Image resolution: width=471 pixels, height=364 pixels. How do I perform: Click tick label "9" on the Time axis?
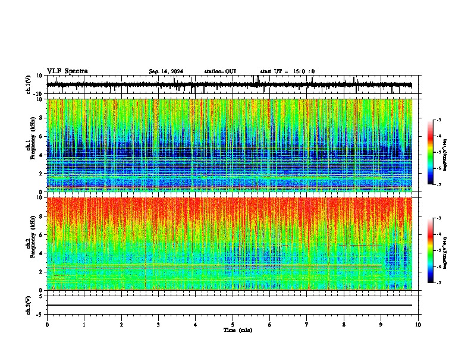[x=381, y=325]
